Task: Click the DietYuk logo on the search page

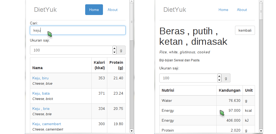Action: click(45, 10)
